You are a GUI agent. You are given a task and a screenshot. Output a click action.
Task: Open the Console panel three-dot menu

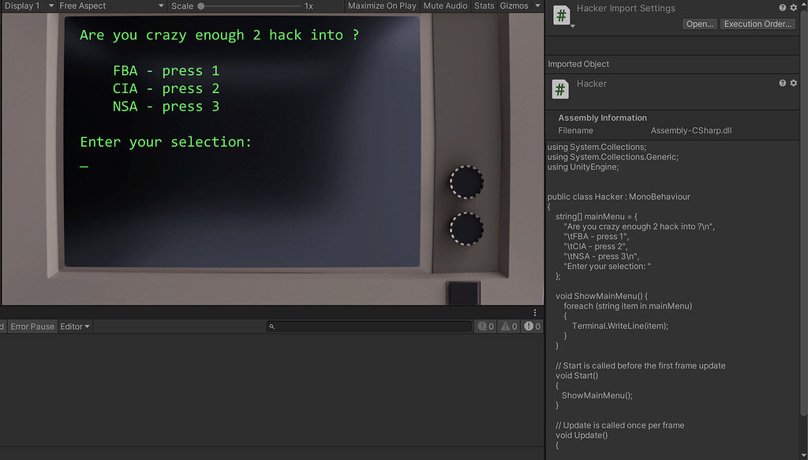[535, 312]
